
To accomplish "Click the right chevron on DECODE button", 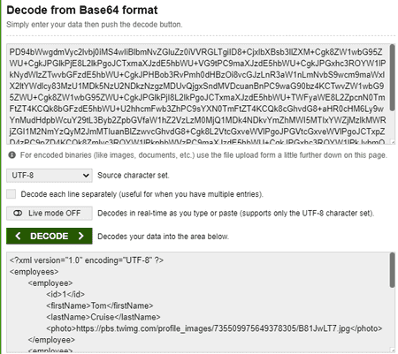I will tap(80, 236).
